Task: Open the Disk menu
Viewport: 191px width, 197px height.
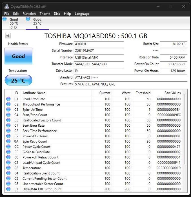Action: click(57, 14)
